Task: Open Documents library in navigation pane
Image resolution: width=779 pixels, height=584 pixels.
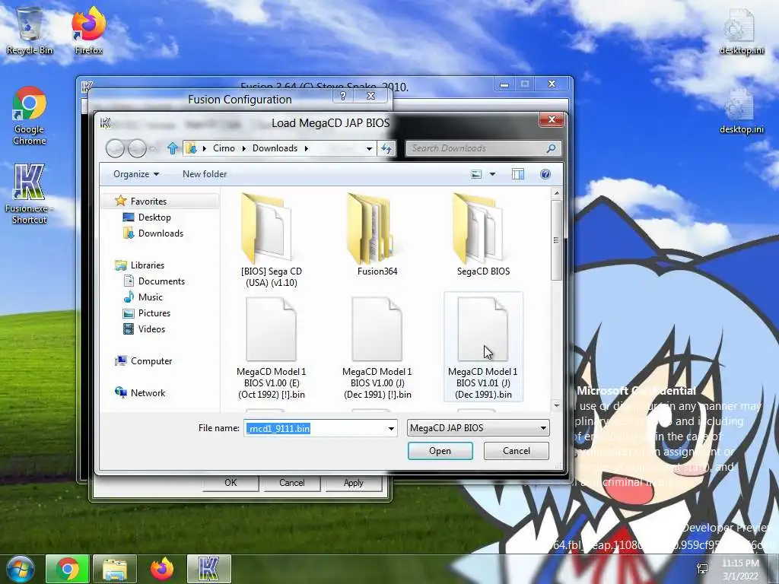Action: tap(161, 281)
